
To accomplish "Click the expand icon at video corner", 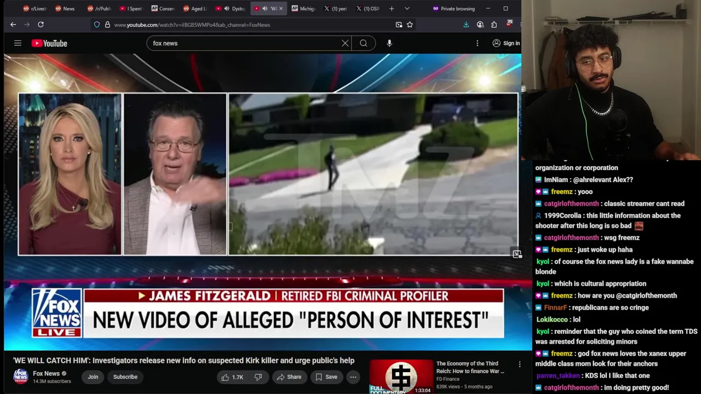I will (x=517, y=254).
